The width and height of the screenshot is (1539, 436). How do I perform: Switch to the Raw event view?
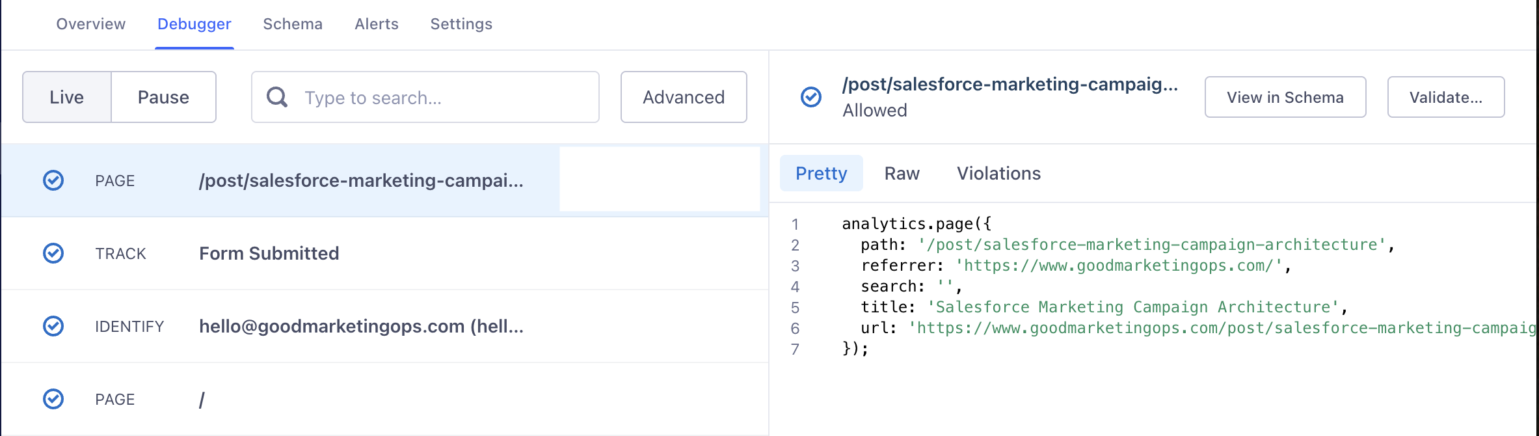902,173
